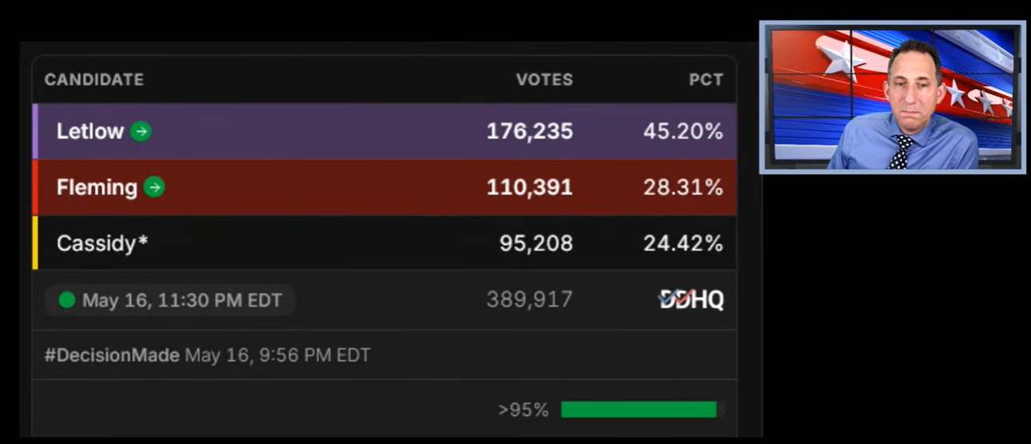
Task: Sort by the CANDIDATE column header
Action: 94,80
